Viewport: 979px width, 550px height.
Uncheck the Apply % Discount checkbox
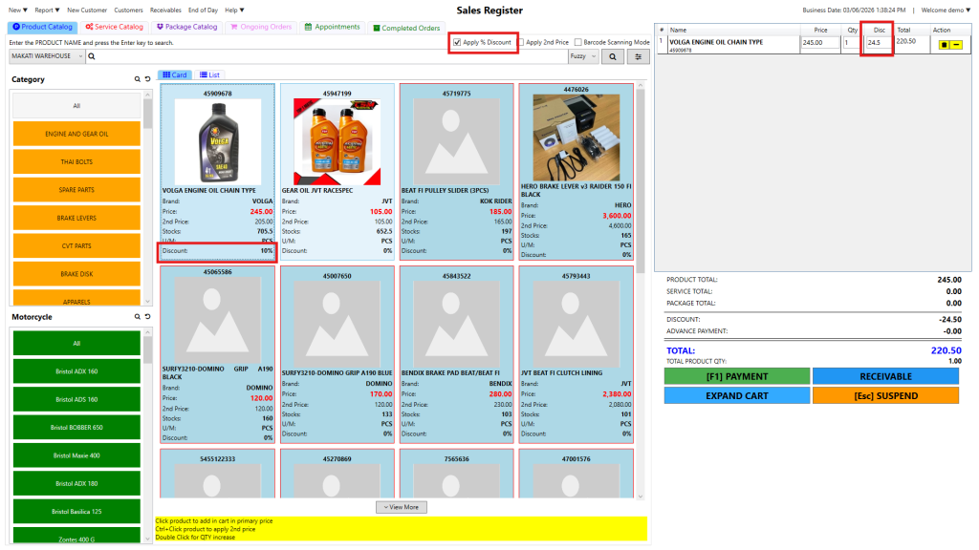[x=458, y=43]
